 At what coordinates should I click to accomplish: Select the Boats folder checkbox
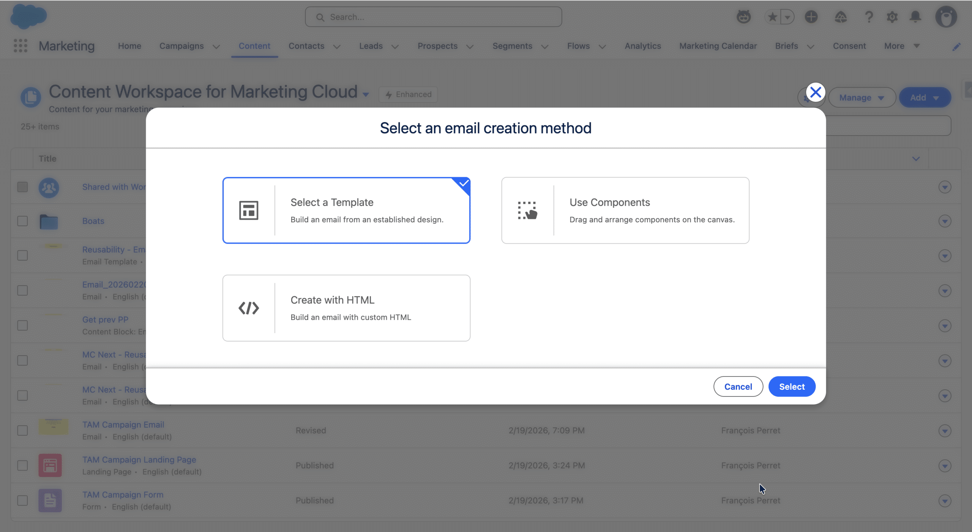click(23, 221)
